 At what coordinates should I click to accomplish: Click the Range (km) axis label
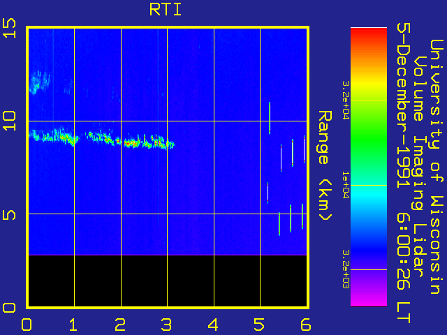pyautogui.click(x=325, y=165)
